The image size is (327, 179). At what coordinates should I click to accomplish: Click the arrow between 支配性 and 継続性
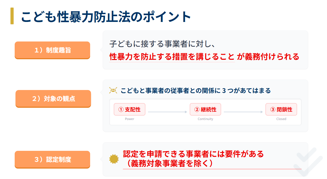click(167, 112)
